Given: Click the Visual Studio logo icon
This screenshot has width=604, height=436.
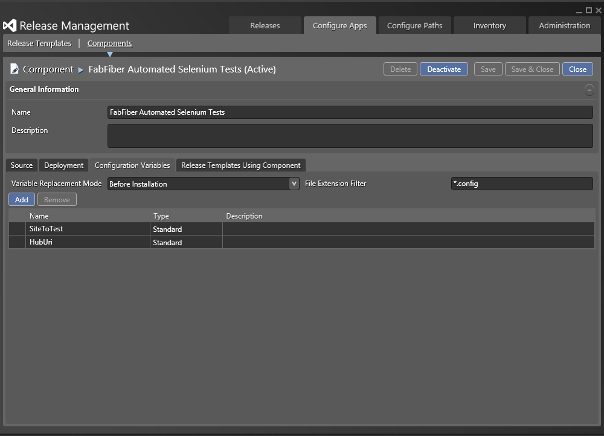Looking at the screenshot, I should pos(10,25).
